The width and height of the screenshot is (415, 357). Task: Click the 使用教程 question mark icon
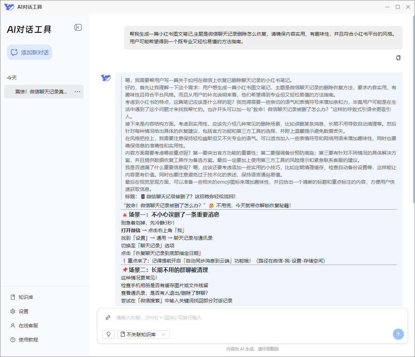[13, 340]
